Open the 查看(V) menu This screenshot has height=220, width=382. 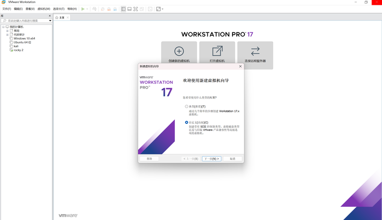point(30,9)
